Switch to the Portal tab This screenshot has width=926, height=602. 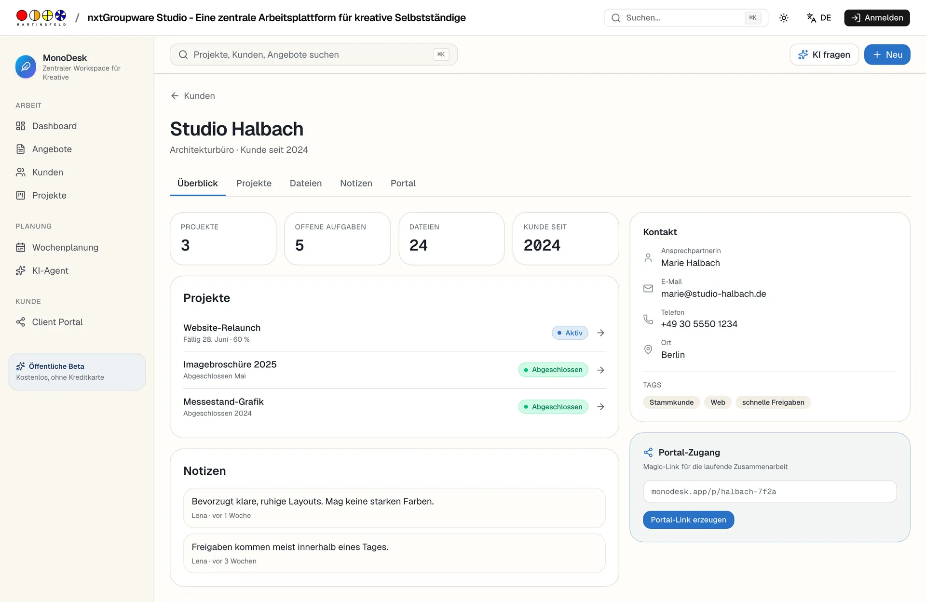403,183
